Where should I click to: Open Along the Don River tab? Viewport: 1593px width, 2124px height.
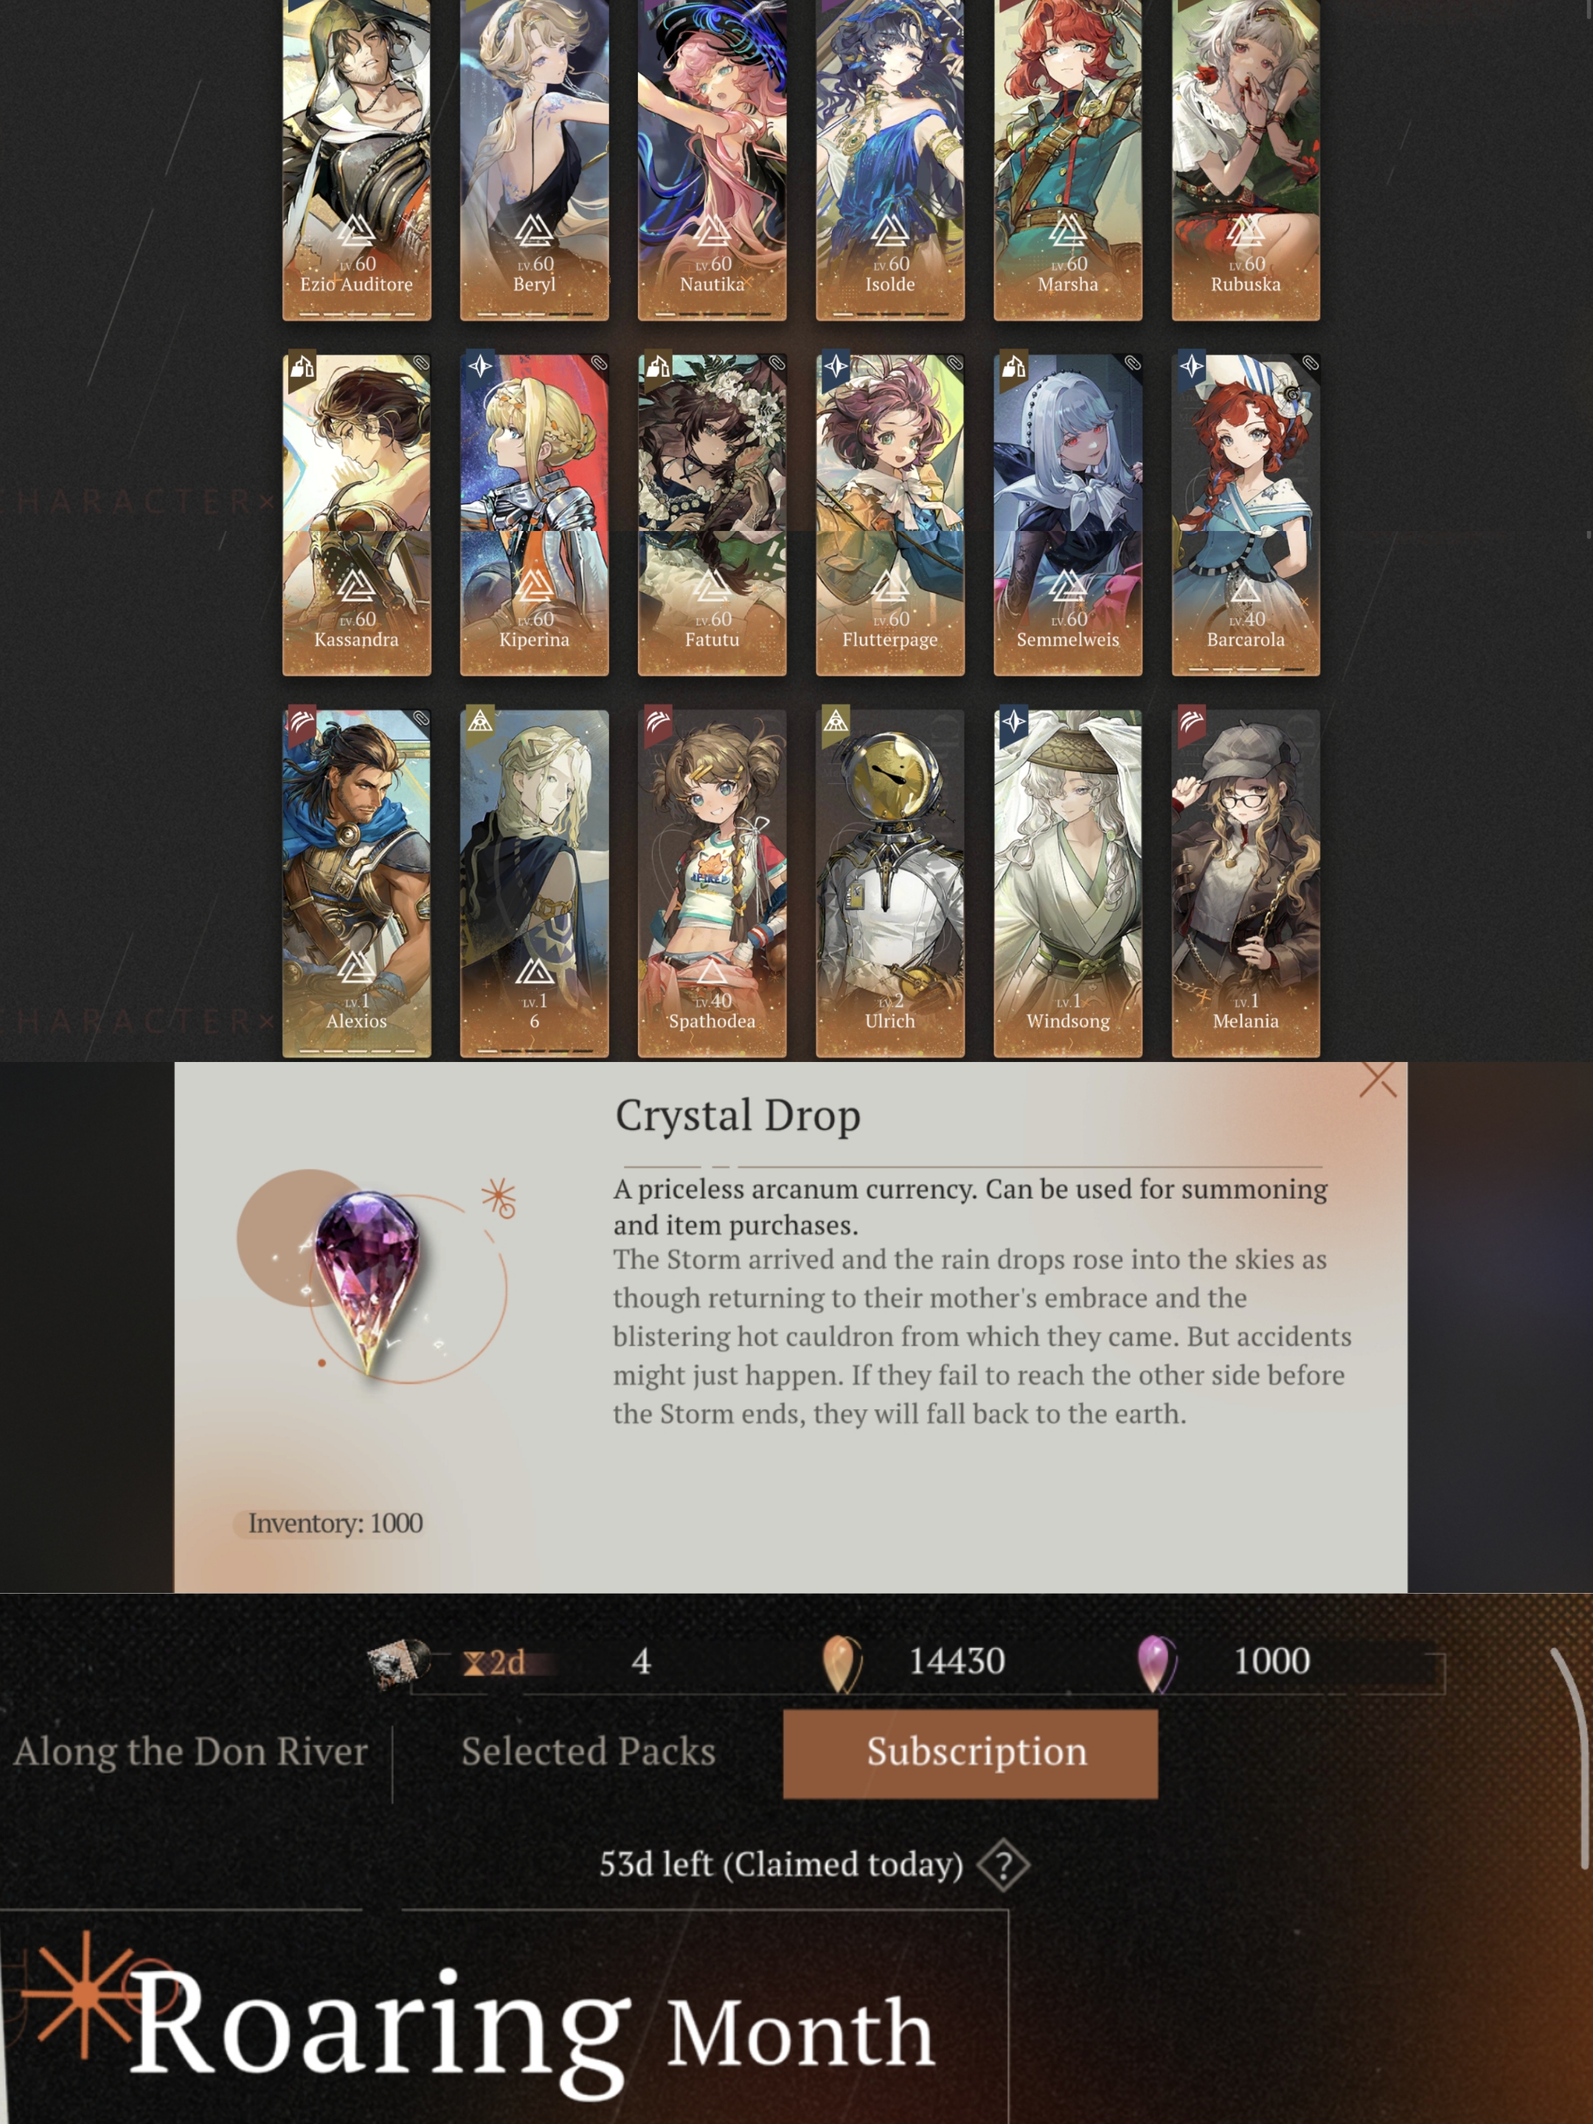(x=190, y=1752)
